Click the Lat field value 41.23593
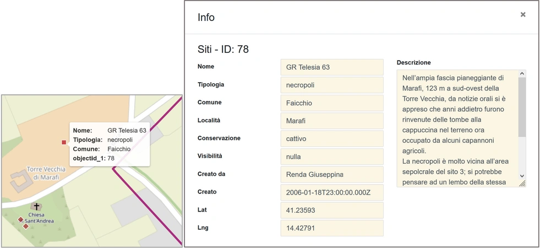The image size is (540, 248). click(331, 210)
